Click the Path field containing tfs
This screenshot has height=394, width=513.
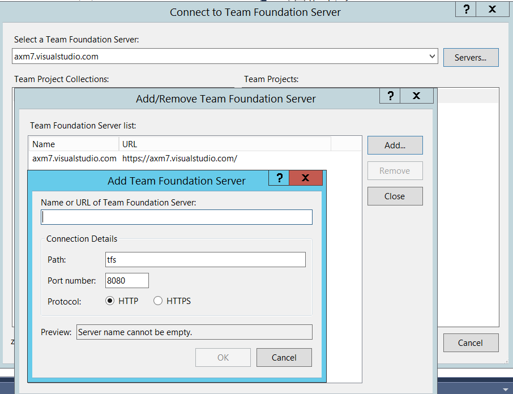(x=206, y=260)
